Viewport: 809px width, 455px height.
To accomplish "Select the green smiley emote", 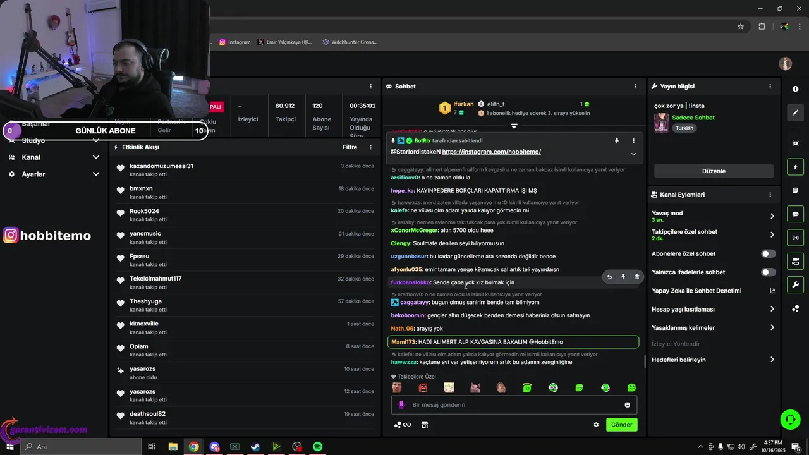I will click(x=631, y=387).
